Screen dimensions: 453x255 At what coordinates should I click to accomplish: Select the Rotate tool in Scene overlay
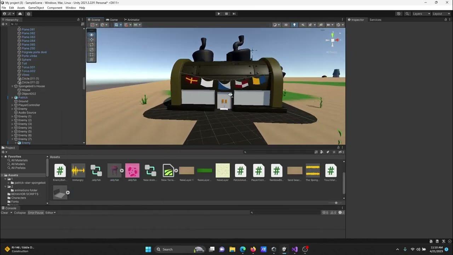pyautogui.click(x=91, y=45)
